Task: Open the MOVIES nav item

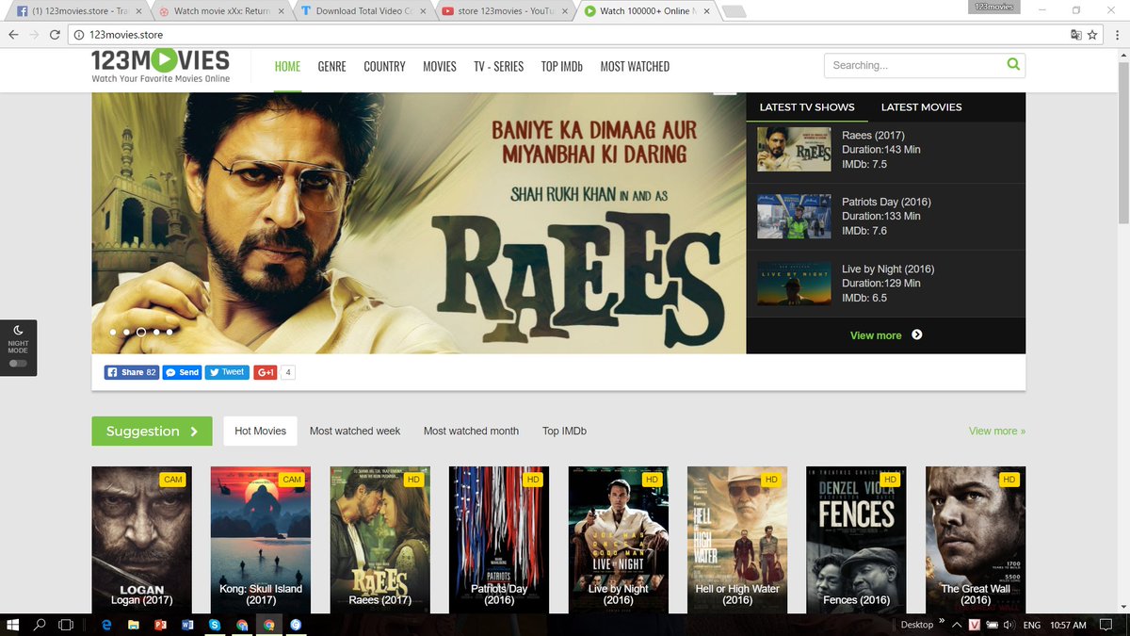Action: [x=439, y=67]
